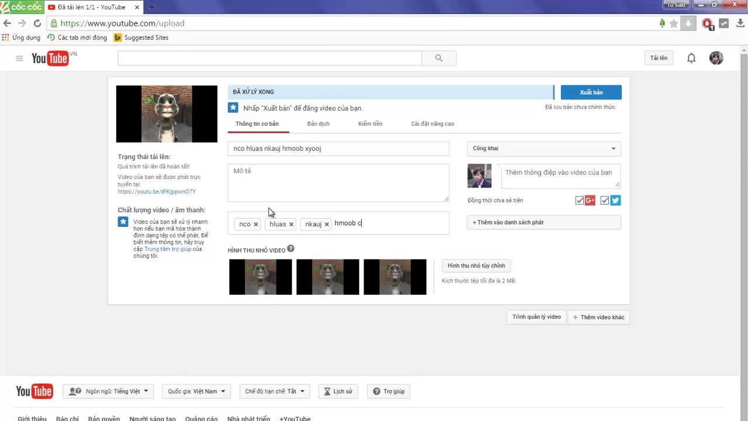This screenshot has height=421, width=748.
Task: Click the Nhà phát triển footer link
Action: pyautogui.click(x=248, y=419)
